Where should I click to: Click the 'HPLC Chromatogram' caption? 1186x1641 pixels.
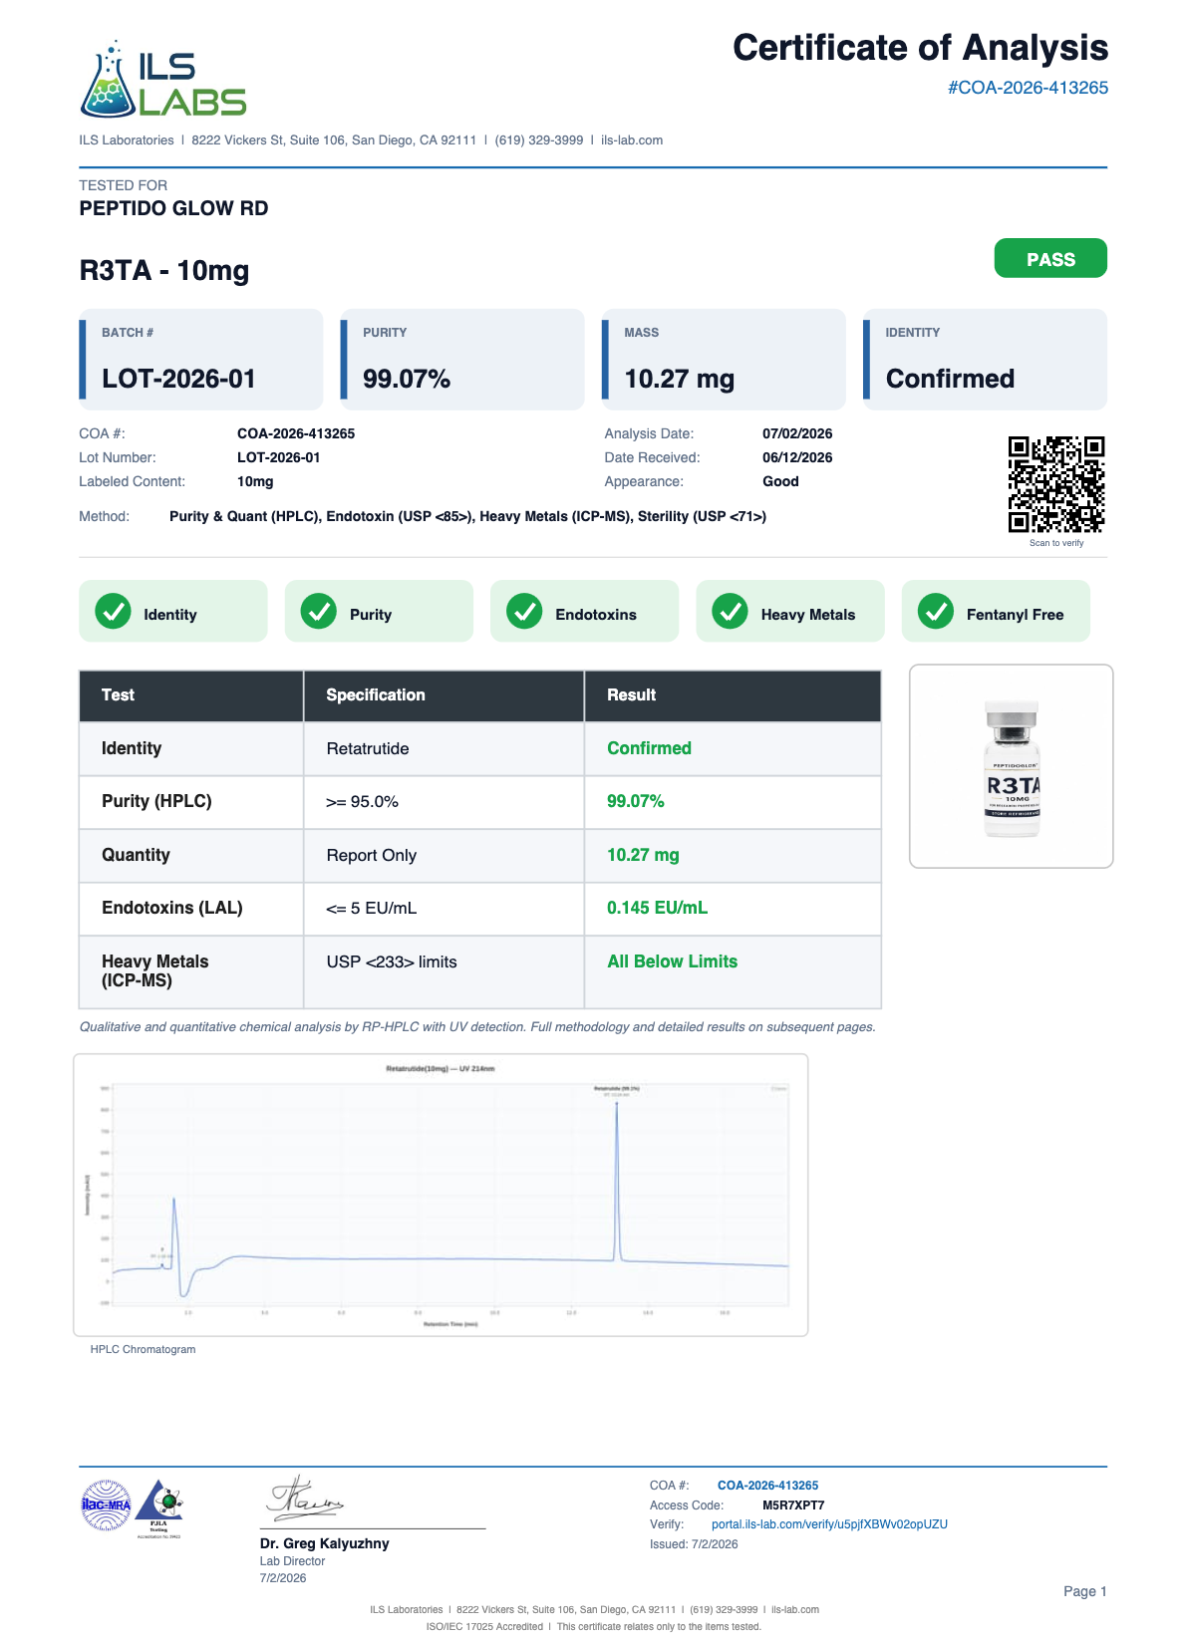[143, 1350]
